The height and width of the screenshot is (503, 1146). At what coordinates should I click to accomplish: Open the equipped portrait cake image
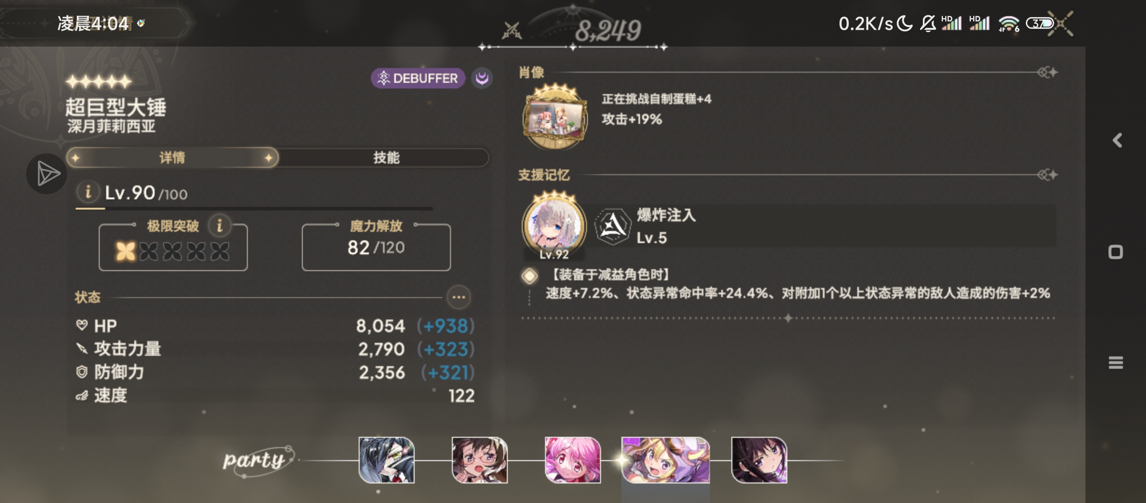click(555, 117)
